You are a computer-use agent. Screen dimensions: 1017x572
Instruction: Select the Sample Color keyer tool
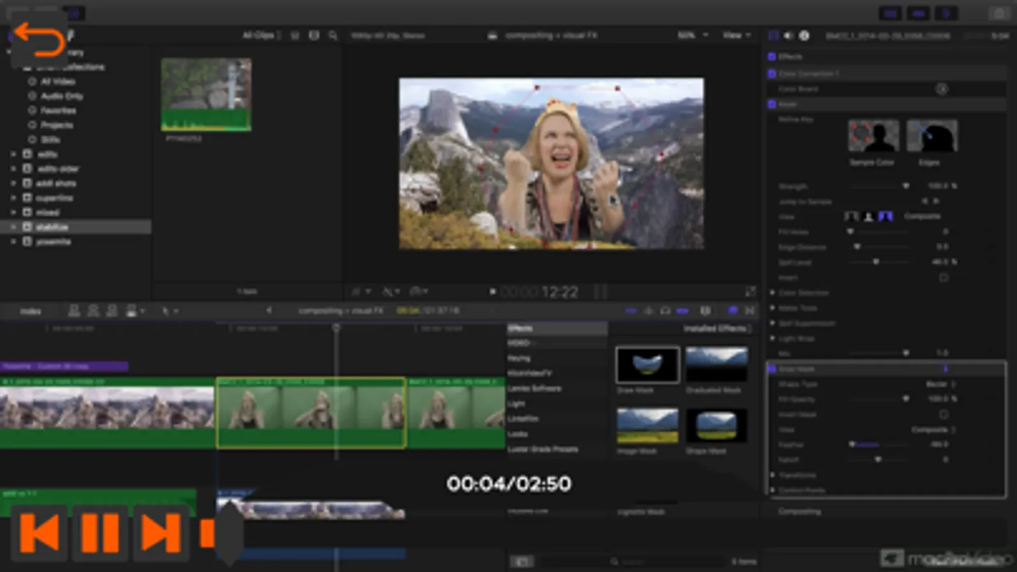pos(872,136)
